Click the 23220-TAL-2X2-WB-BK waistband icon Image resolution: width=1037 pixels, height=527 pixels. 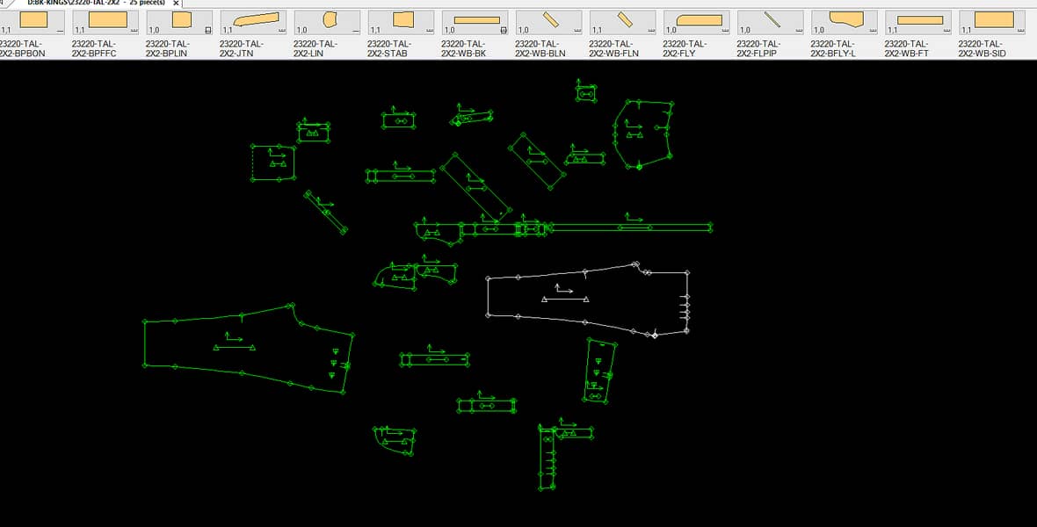coord(476,20)
